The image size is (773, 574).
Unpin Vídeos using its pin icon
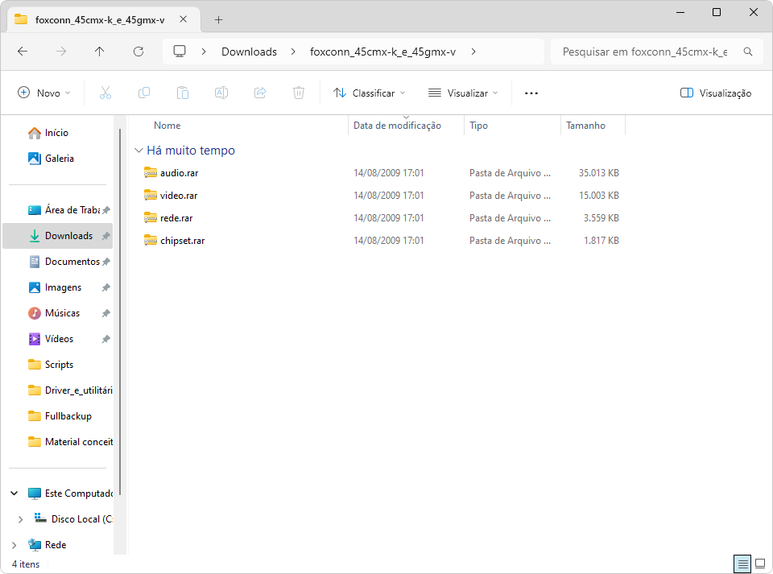(x=106, y=339)
